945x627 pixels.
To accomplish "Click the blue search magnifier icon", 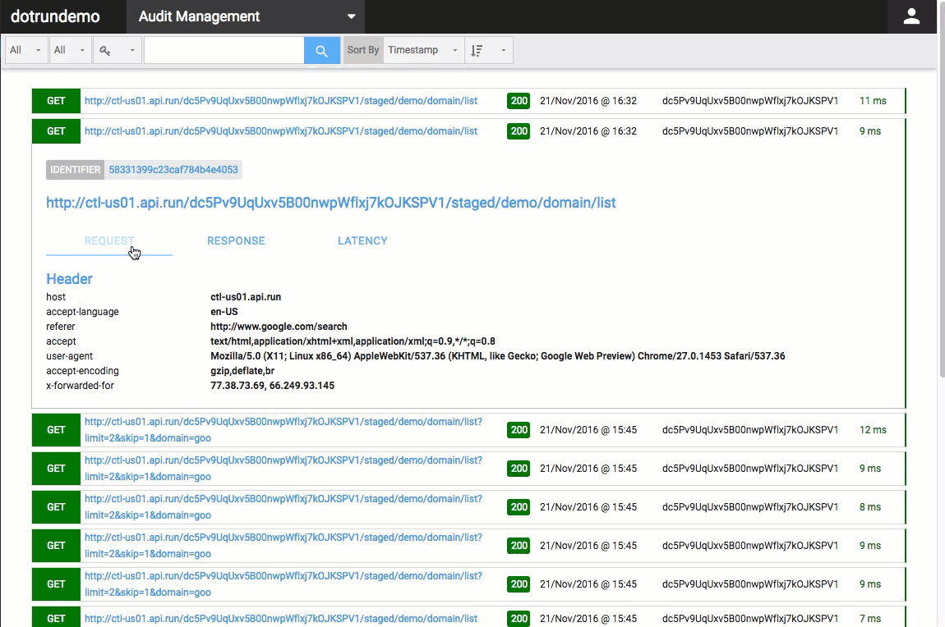I will tap(321, 50).
